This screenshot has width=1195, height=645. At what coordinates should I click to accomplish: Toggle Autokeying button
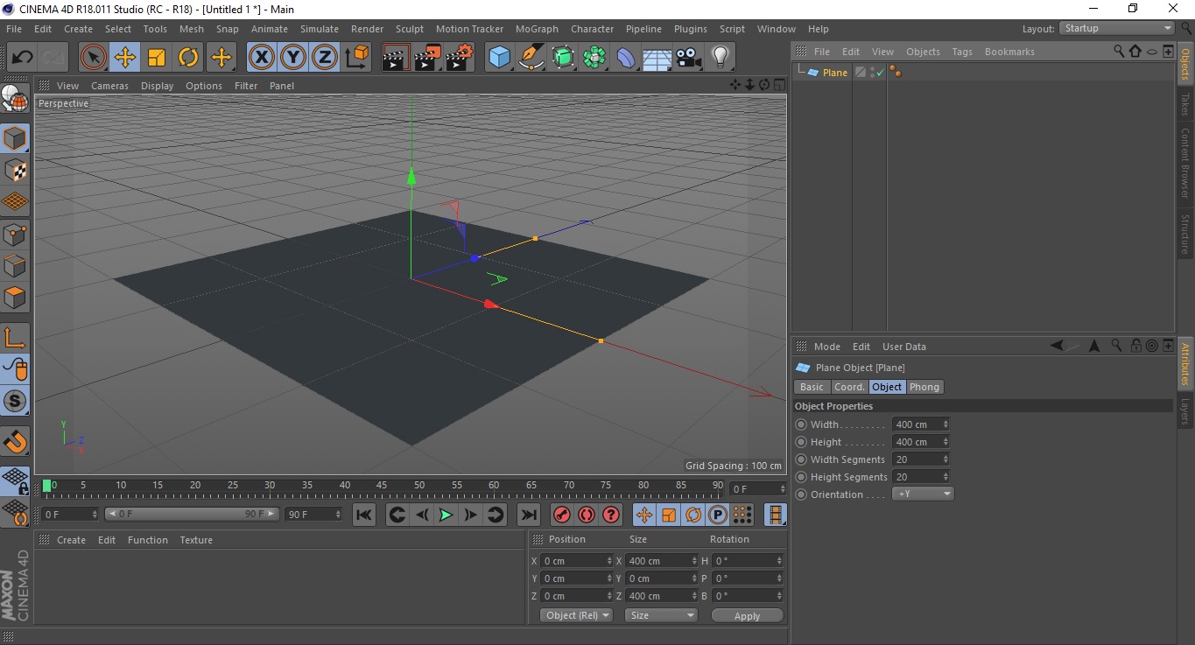[x=587, y=515]
